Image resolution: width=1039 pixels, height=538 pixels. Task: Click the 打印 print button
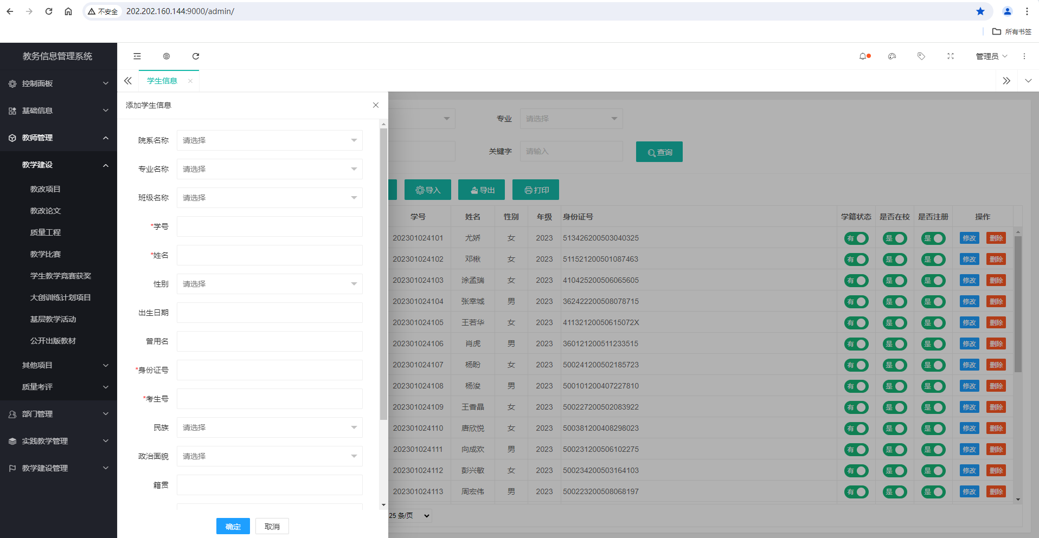point(536,190)
